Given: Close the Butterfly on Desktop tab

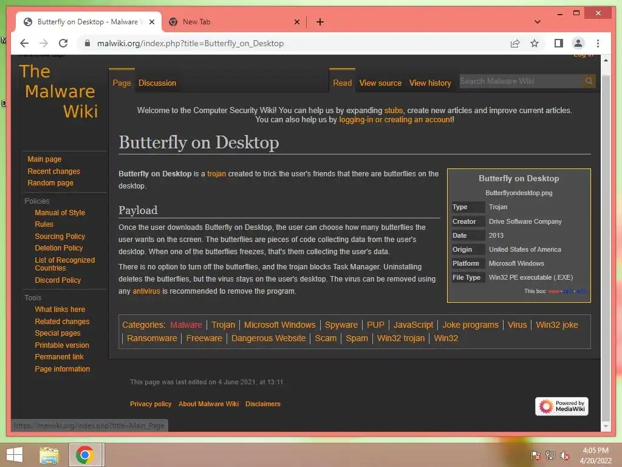Looking at the screenshot, I should 151,22.
